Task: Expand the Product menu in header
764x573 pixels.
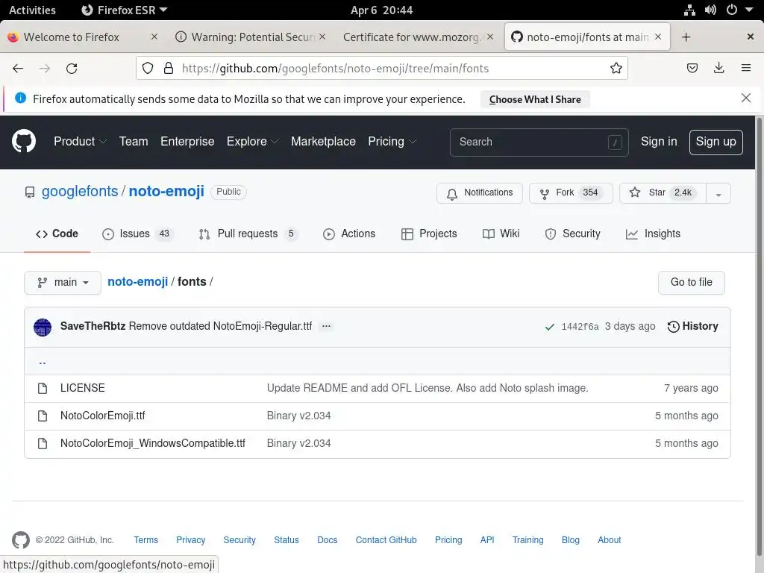Action: tap(80, 141)
